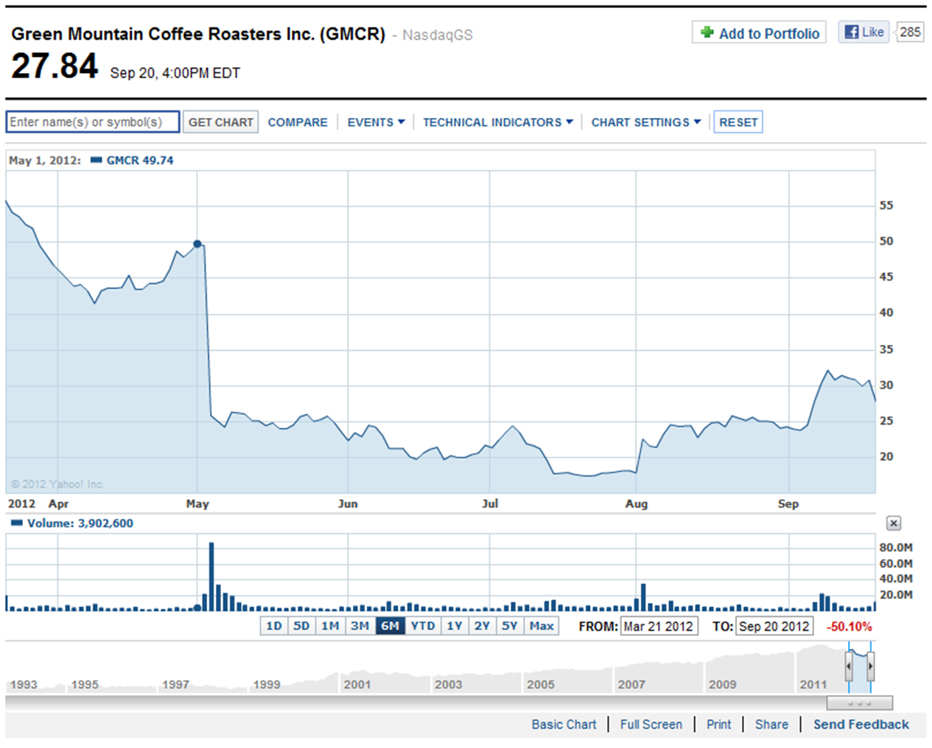Click the Share link
The image size is (932, 748).
coord(771,724)
